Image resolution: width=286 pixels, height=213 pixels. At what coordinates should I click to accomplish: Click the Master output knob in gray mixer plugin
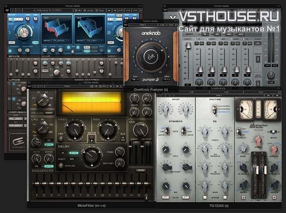click(271, 75)
